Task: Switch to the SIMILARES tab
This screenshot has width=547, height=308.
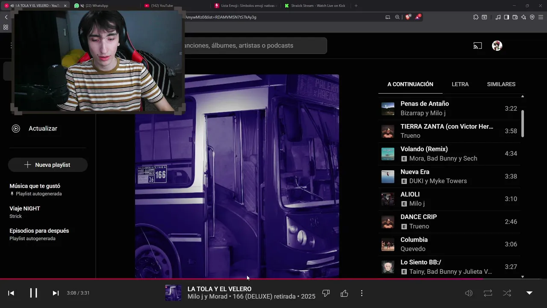Action: coord(501,84)
